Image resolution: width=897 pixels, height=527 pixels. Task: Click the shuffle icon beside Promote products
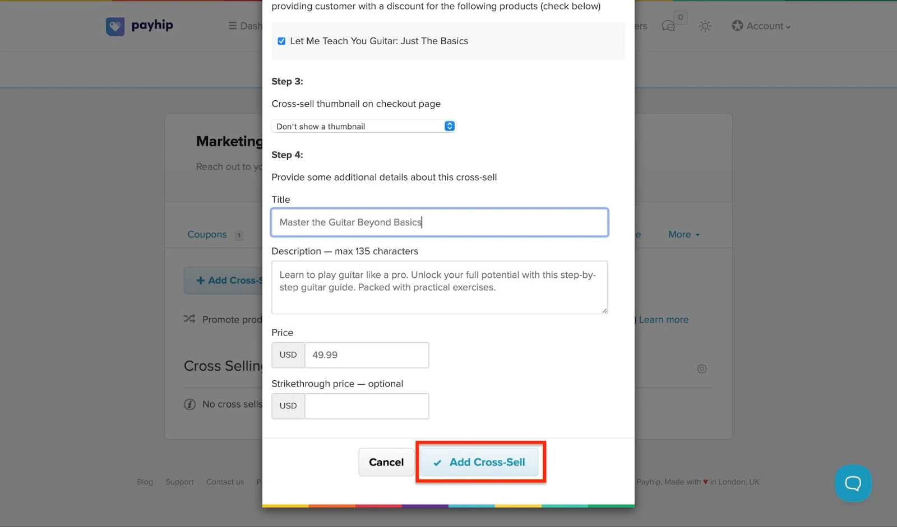[x=189, y=319]
